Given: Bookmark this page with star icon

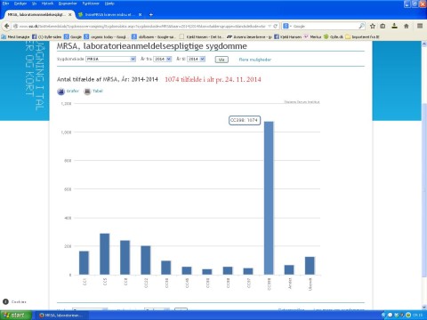Looking at the screenshot, I should click(373, 26).
